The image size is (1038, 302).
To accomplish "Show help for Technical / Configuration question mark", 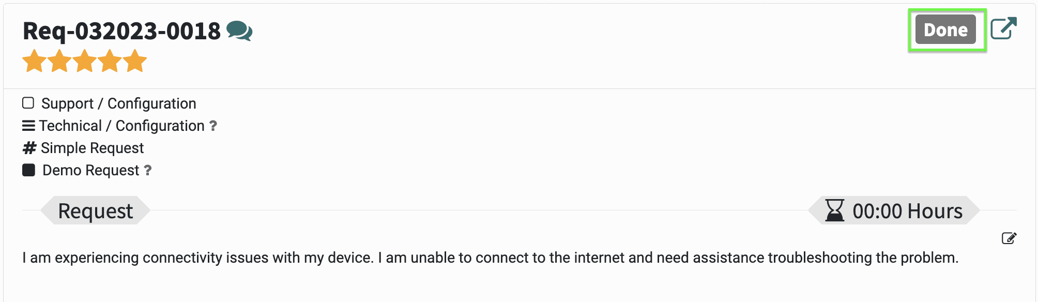I will [x=213, y=126].
